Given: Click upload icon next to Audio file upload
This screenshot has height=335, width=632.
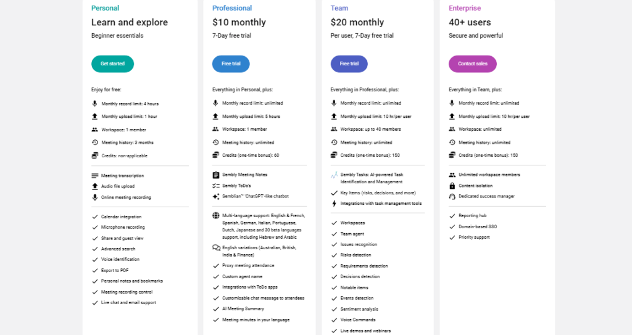Looking at the screenshot, I should [94, 186].
